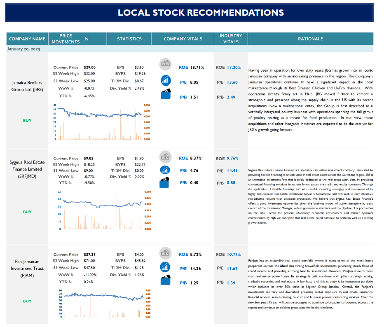
Task: Click the -9.50% YTD value
Action: pyautogui.click(x=89, y=183)
